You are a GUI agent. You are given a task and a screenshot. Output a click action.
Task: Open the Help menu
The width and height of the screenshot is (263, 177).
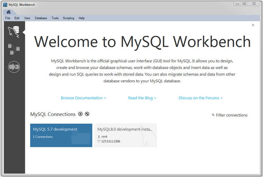coord(81,18)
